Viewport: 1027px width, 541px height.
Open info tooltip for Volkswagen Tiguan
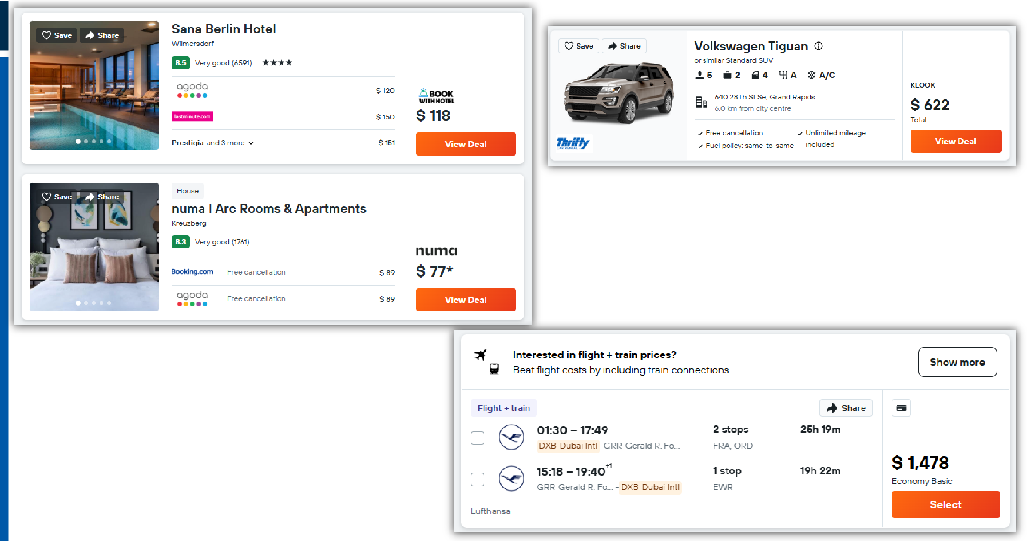819,46
